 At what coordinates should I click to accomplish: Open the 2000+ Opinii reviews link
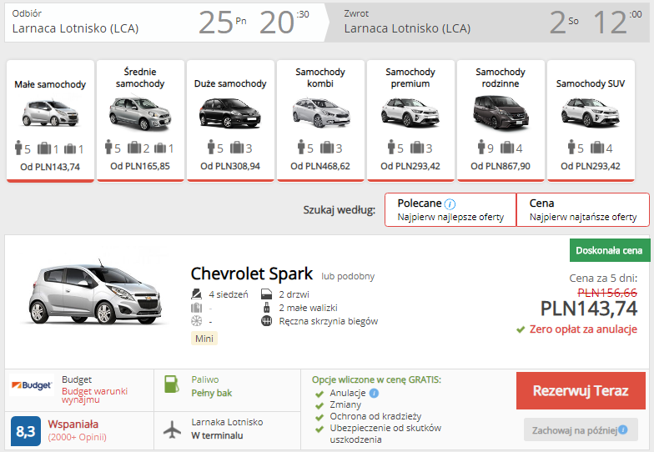[x=77, y=437]
